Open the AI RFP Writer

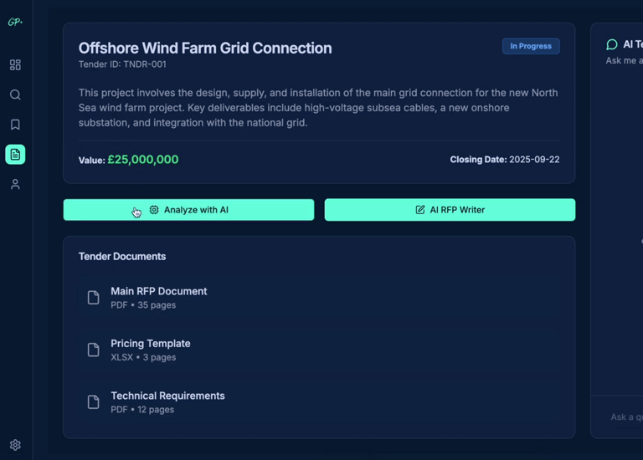tap(450, 210)
